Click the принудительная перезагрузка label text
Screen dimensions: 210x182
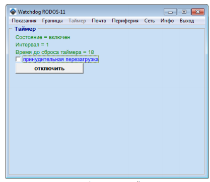click(x=61, y=59)
